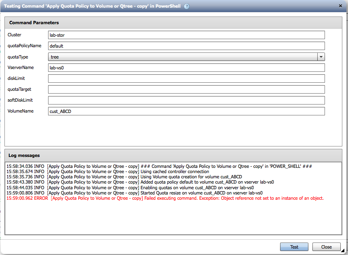Click the softDiskLimit label
The width and height of the screenshot is (348, 255).
(x=20, y=100)
